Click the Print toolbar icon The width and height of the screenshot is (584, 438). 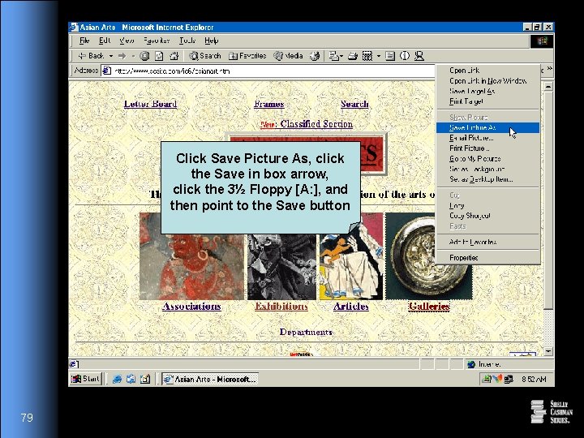coord(352,56)
